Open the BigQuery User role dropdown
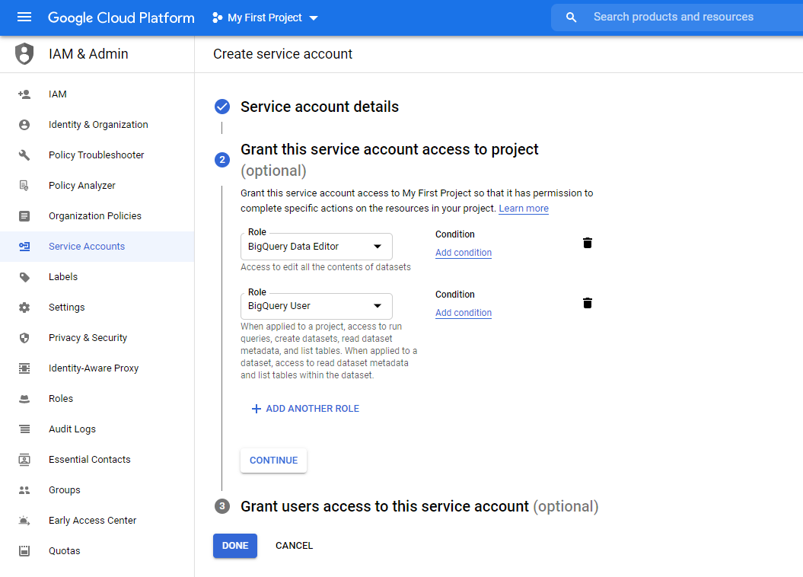Screen dimensions: 803x577 [317, 306]
